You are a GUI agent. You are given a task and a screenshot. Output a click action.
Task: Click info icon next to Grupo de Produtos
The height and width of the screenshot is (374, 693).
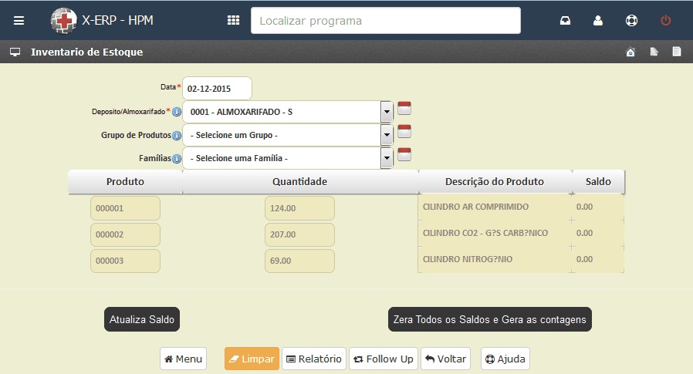(x=177, y=136)
